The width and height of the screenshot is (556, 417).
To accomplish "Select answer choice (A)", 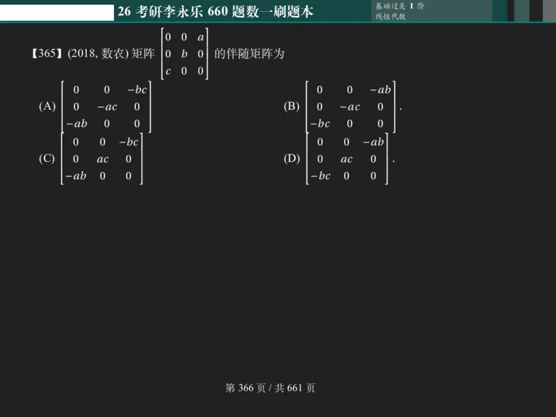I will point(47,107).
